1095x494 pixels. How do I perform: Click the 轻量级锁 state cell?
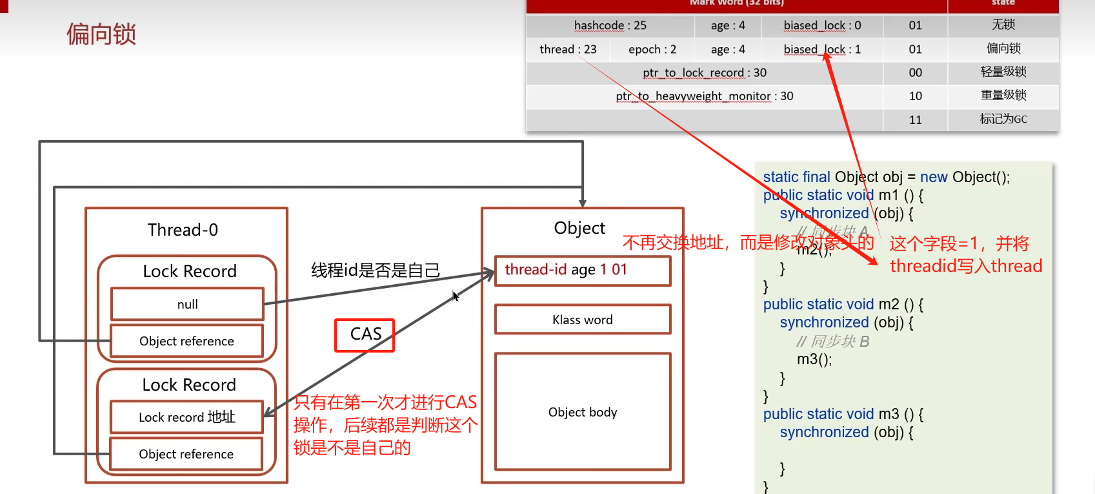[1003, 72]
